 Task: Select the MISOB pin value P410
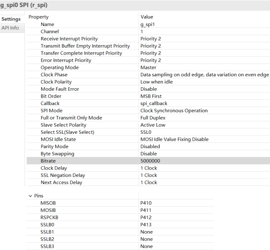pos(146,203)
